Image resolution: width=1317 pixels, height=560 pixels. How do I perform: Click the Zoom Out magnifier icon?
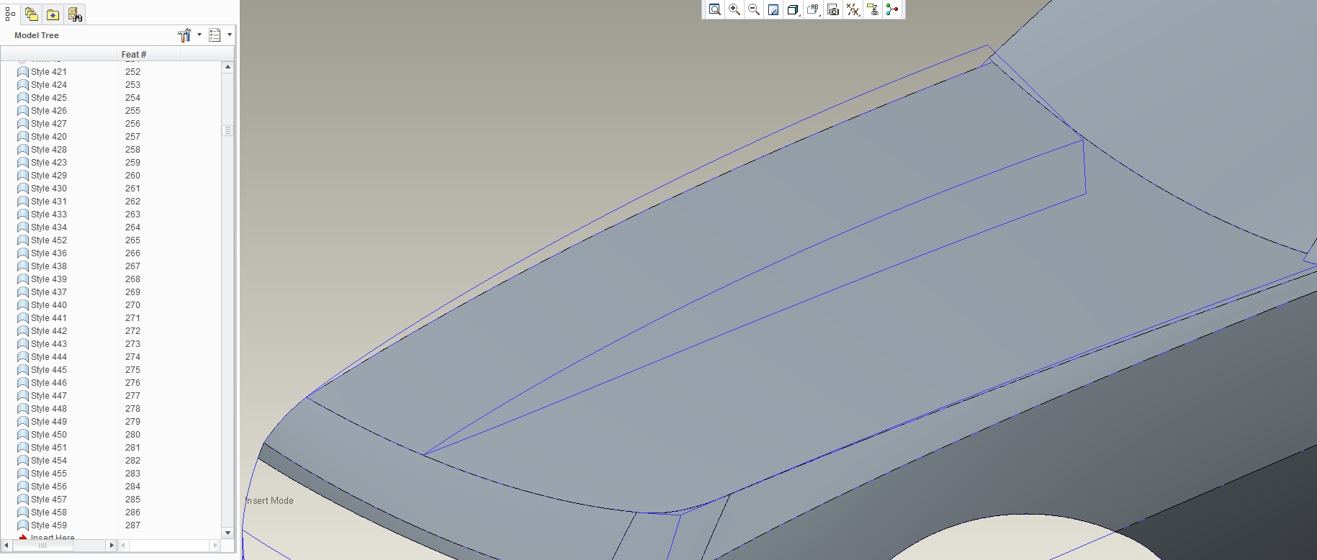(x=754, y=9)
